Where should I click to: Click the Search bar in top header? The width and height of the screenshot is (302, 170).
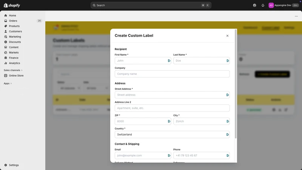(x=151, y=5)
